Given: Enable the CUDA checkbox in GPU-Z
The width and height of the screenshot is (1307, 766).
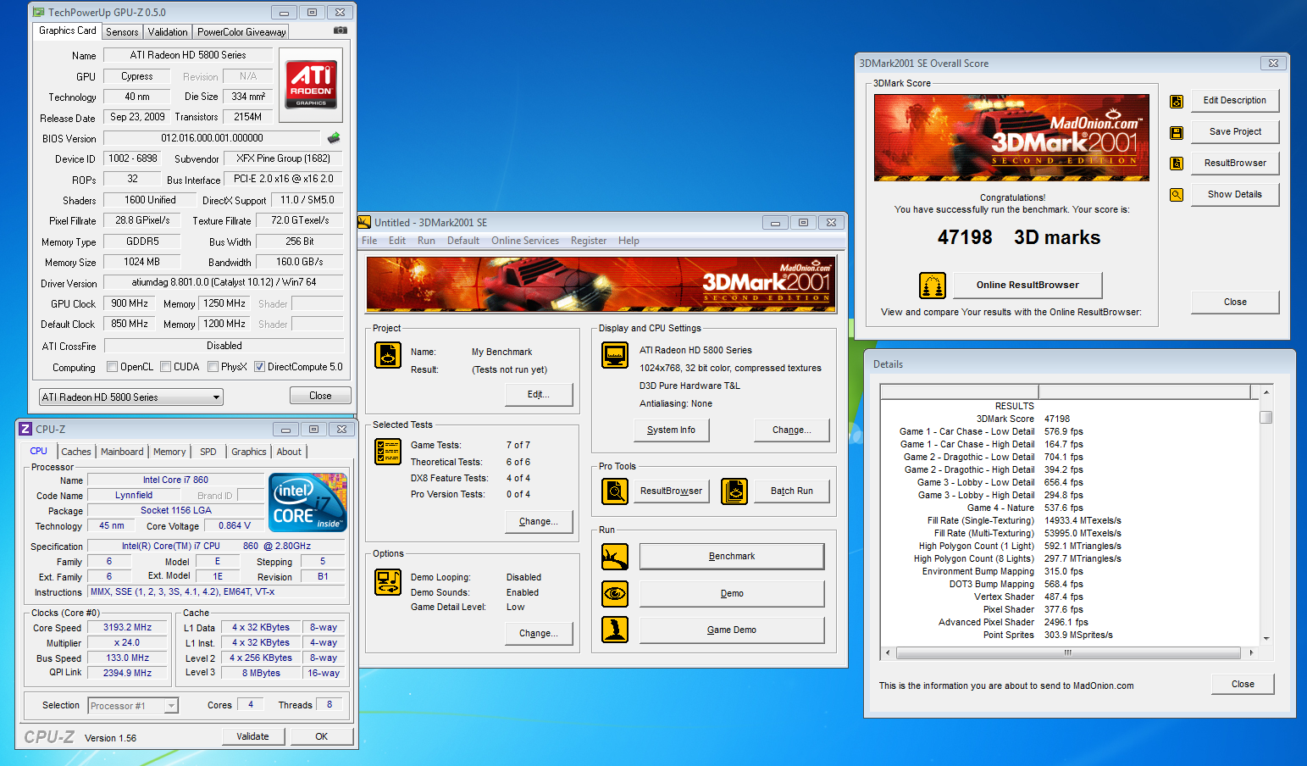Looking at the screenshot, I should [x=165, y=367].
